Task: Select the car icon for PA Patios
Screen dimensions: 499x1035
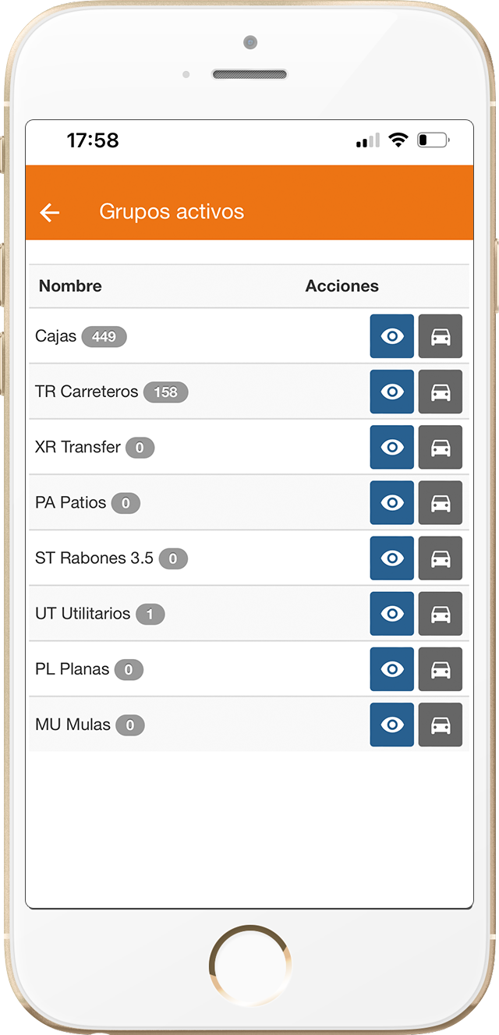Action: 441,502
